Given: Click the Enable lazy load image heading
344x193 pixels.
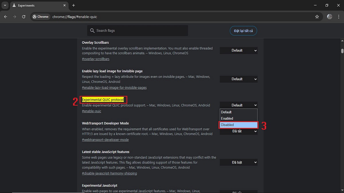Looking at the screenshot, I should click(x=112, y=71).
